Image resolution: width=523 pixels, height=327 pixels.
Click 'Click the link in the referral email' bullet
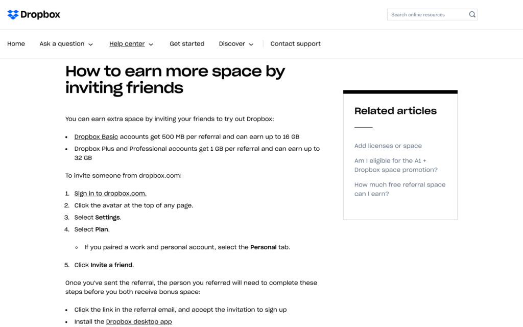coord(180,310)
